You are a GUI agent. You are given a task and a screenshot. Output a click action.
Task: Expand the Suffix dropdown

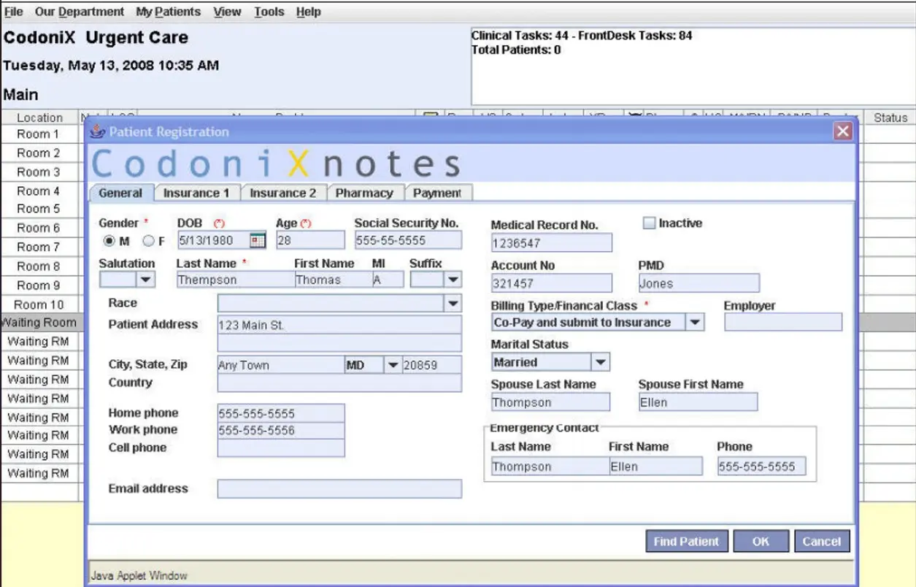453,279
